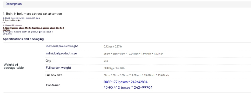This screenshot has width=251, height=95.
Task: Select the built-in bell feature line
Action: tap(32, 14)
